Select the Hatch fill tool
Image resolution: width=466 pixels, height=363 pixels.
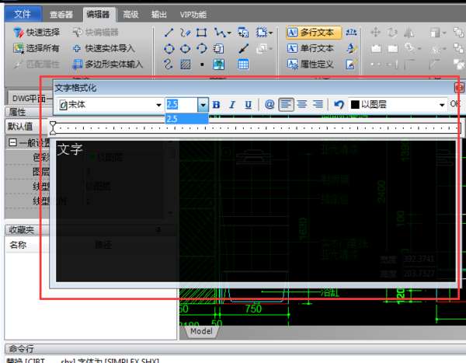tap(186, 64)
